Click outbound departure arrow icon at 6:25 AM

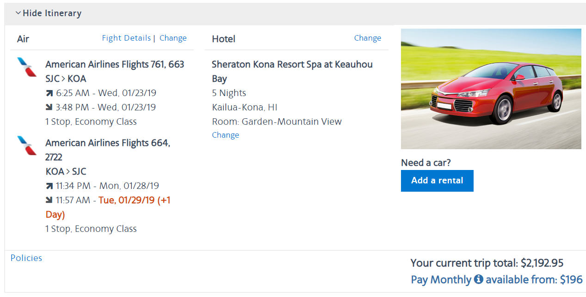tap(49, 93)
